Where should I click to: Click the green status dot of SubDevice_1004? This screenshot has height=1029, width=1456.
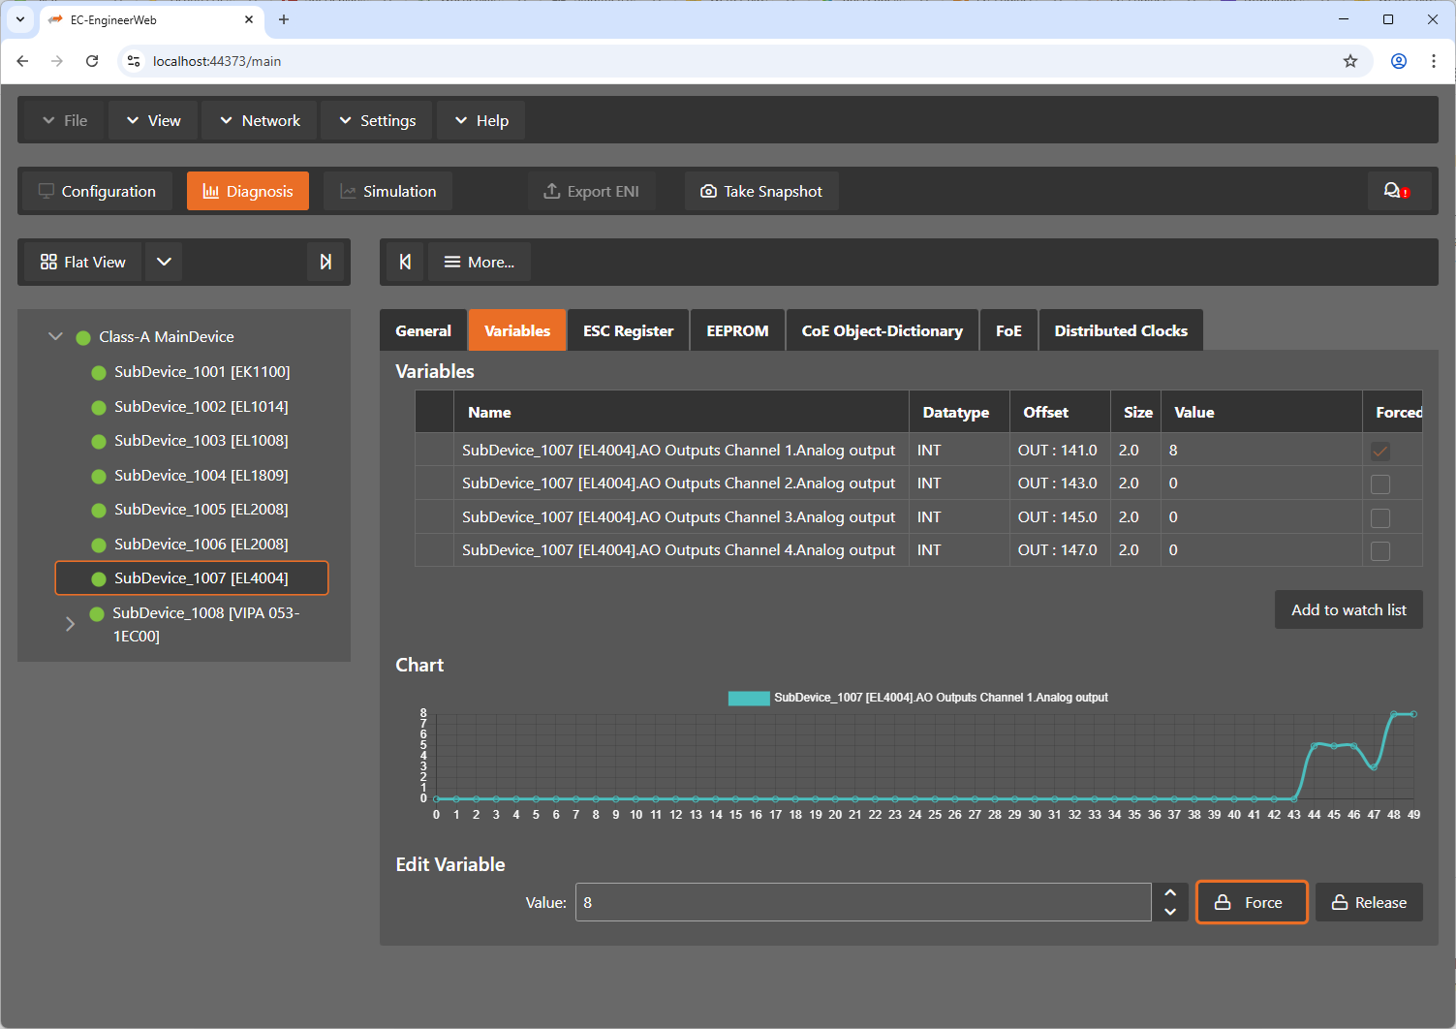(x=99, y=477)
